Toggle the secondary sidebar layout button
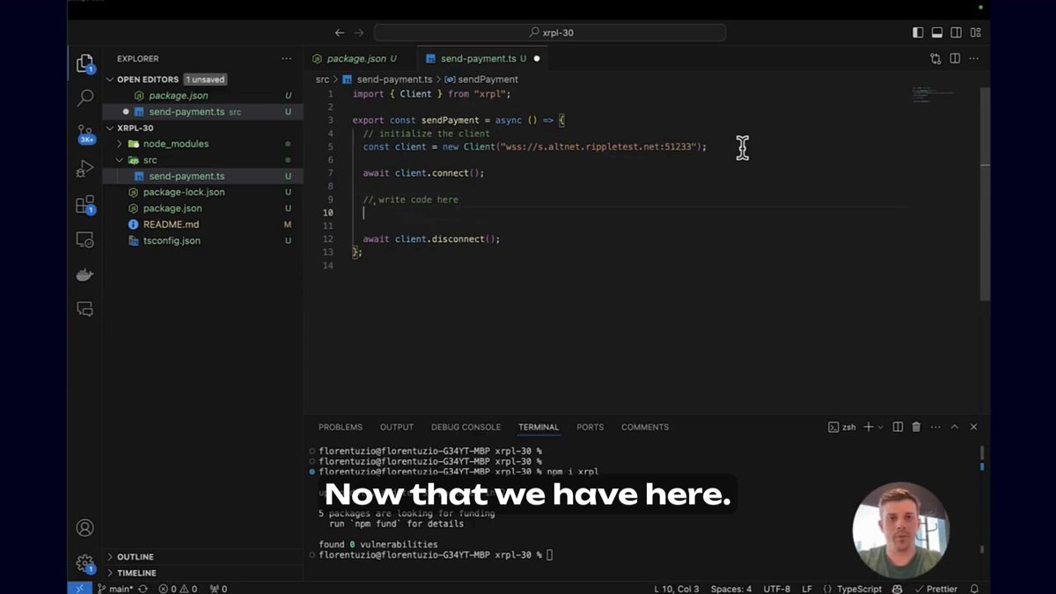1056x594 pixels. pyautogui.click(x=957, y=33)
